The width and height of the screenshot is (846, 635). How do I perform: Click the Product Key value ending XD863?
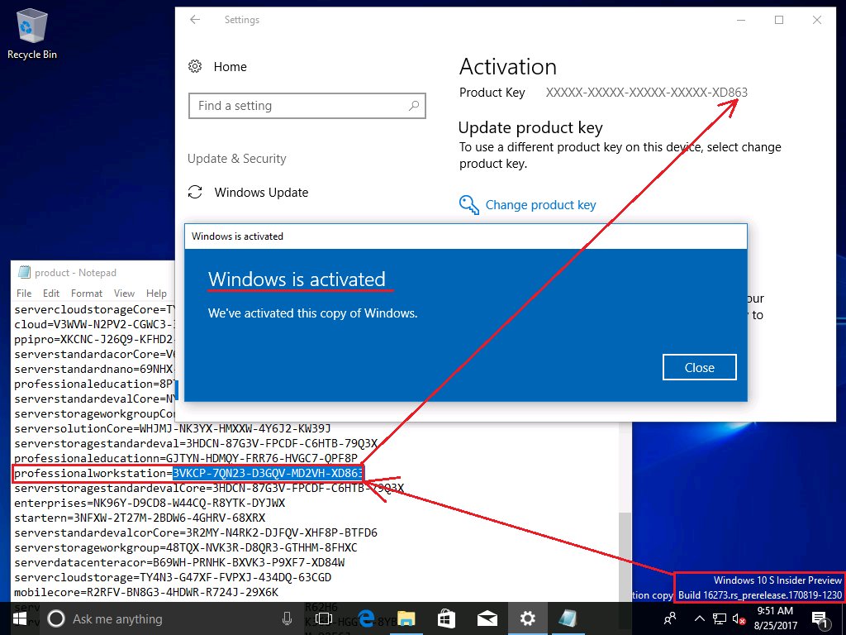coord(646,93)
